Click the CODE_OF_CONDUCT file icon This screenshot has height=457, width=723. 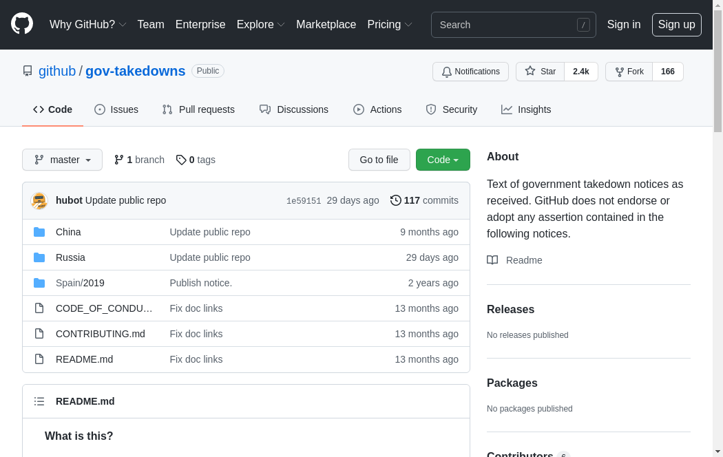tap(39, 308)
